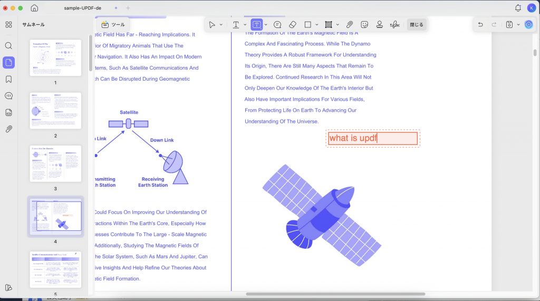
Task: Click the 閉じる button
Action: 417,24
